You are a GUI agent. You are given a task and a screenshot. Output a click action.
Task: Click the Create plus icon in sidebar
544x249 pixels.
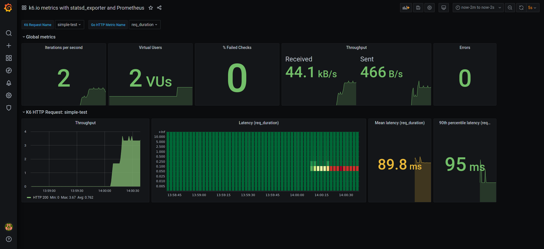click(9, 46)
